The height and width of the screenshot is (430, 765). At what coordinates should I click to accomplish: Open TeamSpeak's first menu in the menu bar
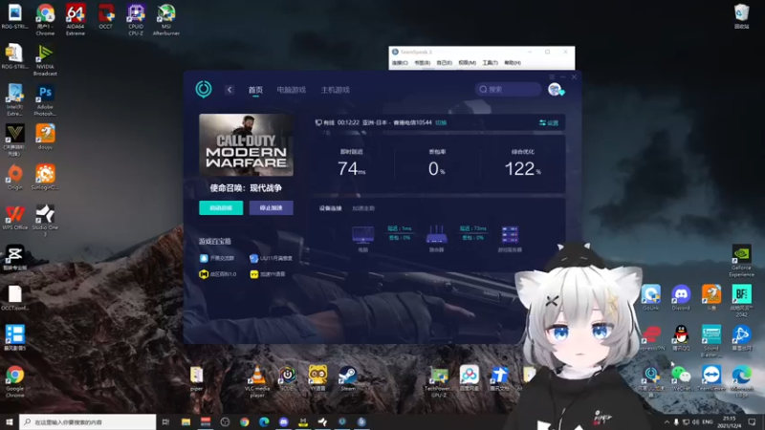click(x=400, y=63)
